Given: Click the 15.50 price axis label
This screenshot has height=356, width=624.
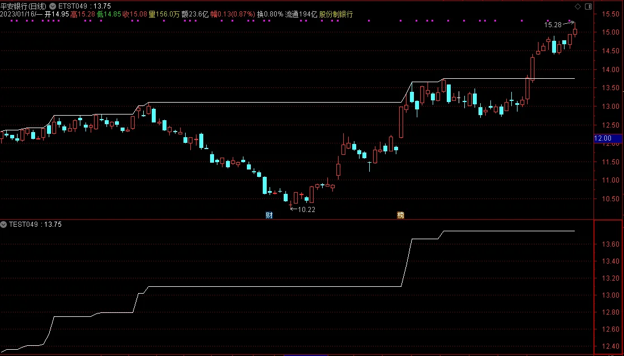Looking at the screenshot, I should coord(610,14).
